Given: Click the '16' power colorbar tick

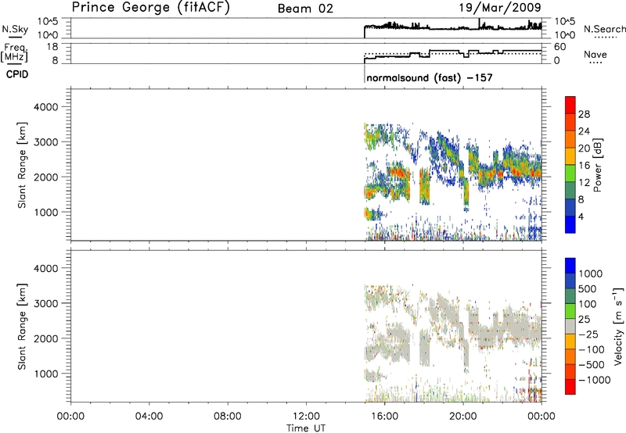Looking at the screenshot, I should pos(584,166).
